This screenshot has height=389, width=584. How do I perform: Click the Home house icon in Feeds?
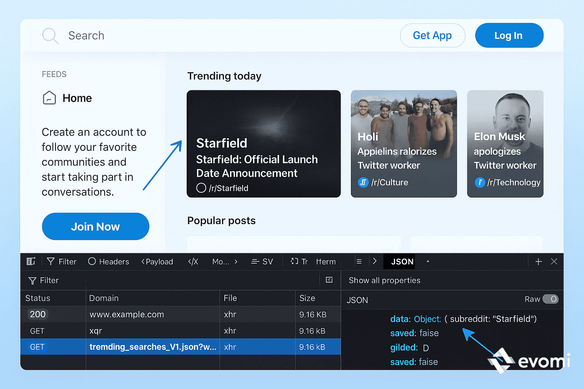tap(49, 98)
